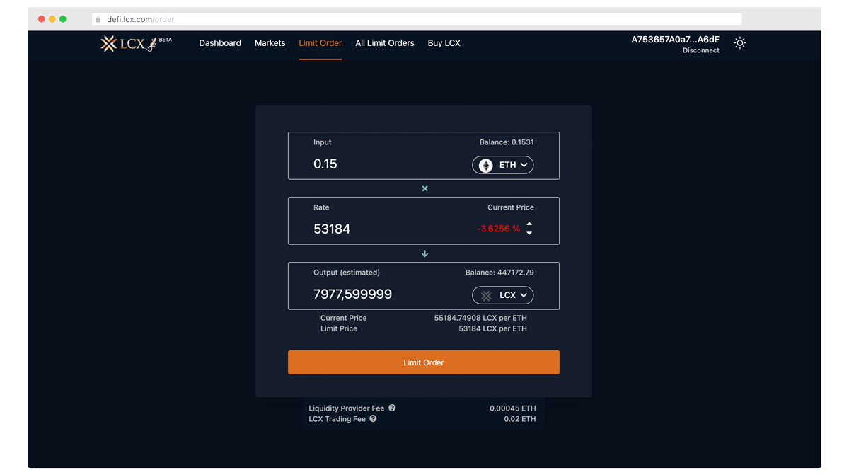Click the Output estimated amount field
849x475 pixels.
tap(352, 294)
